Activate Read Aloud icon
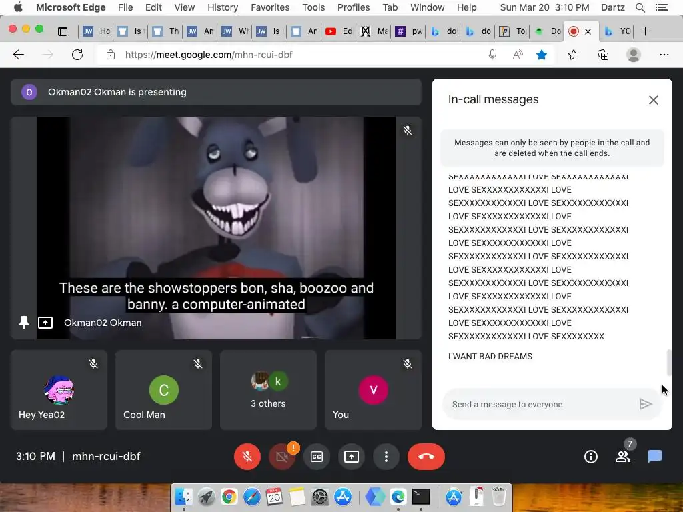683x512 pixels. [x=518, y=55]
